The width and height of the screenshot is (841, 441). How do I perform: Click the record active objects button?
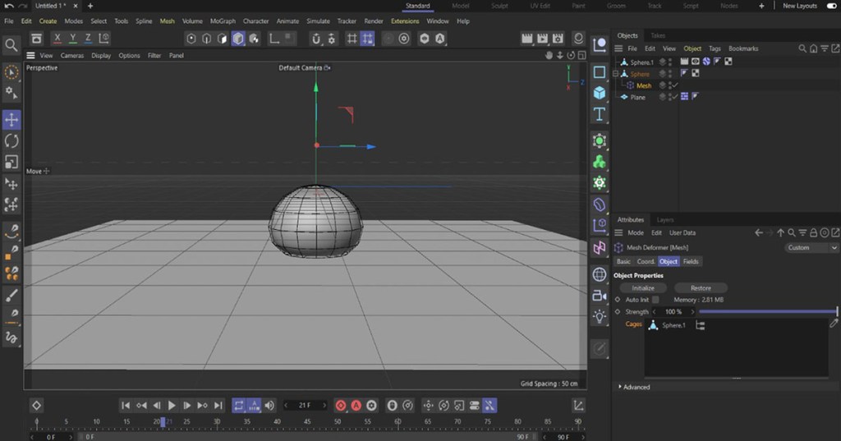coord(341,405)
